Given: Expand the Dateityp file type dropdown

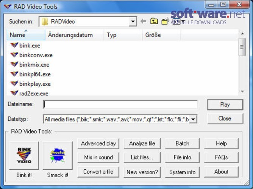Looking at the screenshot, I should (x=193, y=119).
